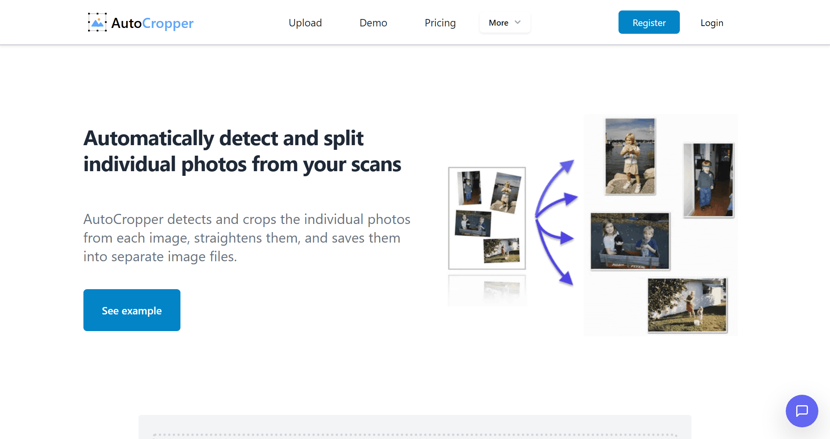Click the scanned page thumbnail with four photos
830x439 pixels.
point(487,218)
